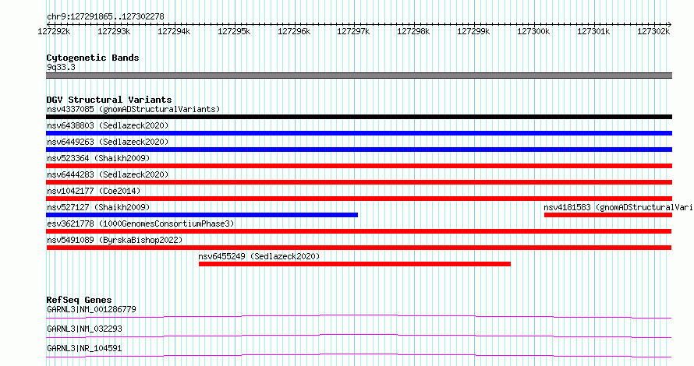
Task: Open the nsv6444283 (Sedlazeck2020) label
Action: pos(108,174)
